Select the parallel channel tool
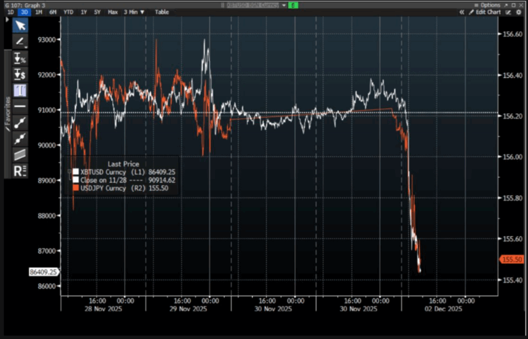The image size is (528, 339). point(20,154)
